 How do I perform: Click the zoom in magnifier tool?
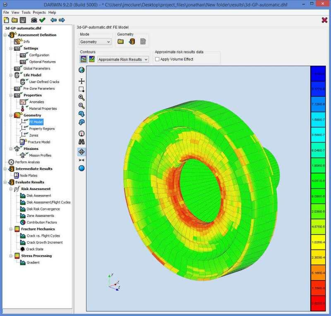(82, 97)
